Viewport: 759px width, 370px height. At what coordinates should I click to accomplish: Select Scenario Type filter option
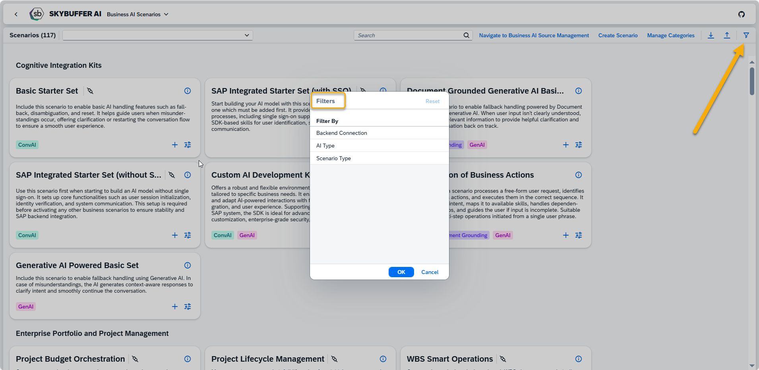(379, 158)
